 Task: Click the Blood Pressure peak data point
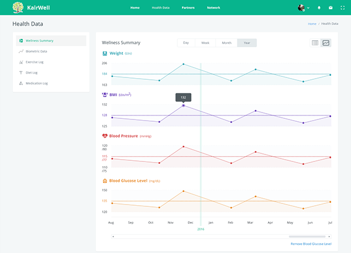[x=183, y=147]
